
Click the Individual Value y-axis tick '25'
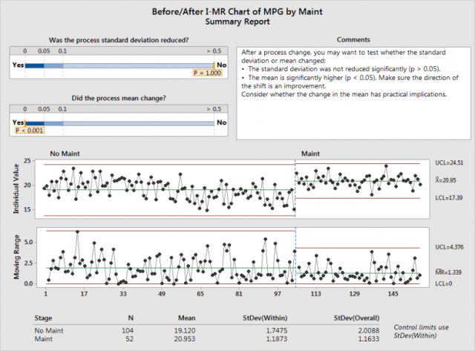coord(27,160)
